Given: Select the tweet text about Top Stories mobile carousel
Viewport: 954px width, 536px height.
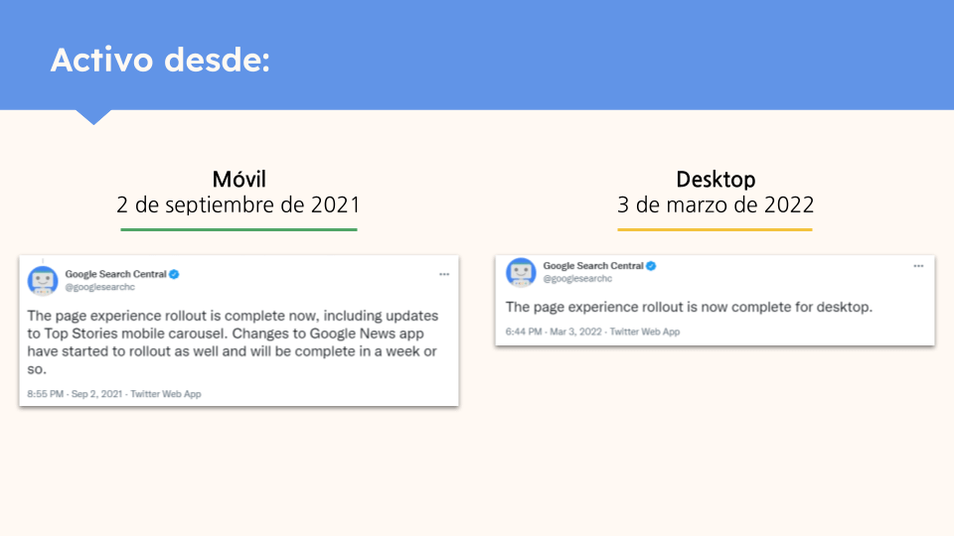Looking at the screenshot, I should click(233, 342).
